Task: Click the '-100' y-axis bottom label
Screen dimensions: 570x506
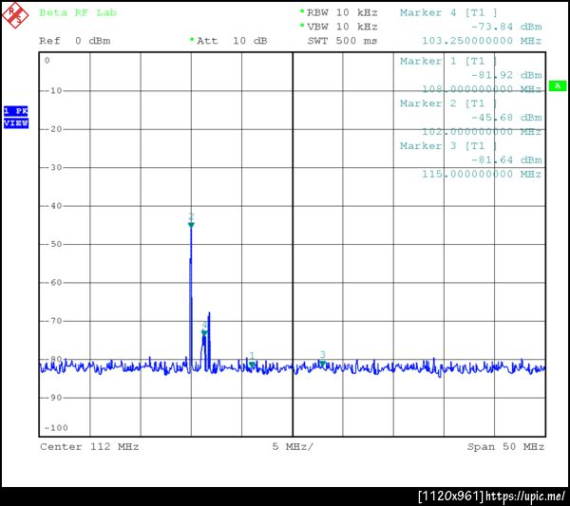Action: (56, 428)
